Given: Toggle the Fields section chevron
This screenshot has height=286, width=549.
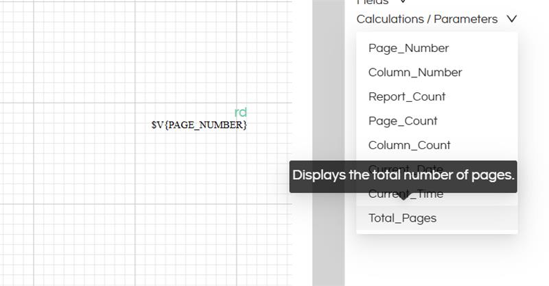Looking at the screenshot, I should click(403, 2).
